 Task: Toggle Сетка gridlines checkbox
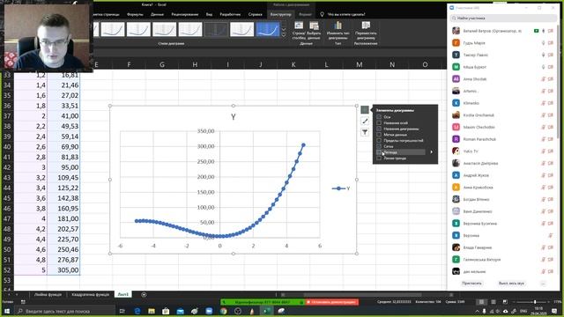[379, 146]
